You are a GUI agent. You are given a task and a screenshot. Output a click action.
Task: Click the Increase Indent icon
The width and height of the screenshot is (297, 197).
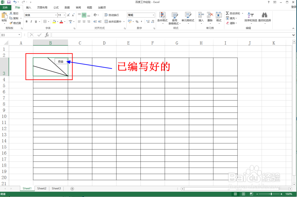click(x=100, y=21)
